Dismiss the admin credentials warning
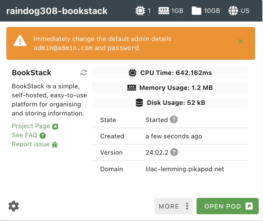The image size is (263, 221). (240, 41)
